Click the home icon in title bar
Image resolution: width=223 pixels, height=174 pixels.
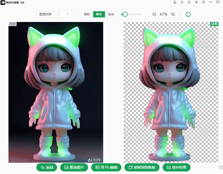point(175,2)
